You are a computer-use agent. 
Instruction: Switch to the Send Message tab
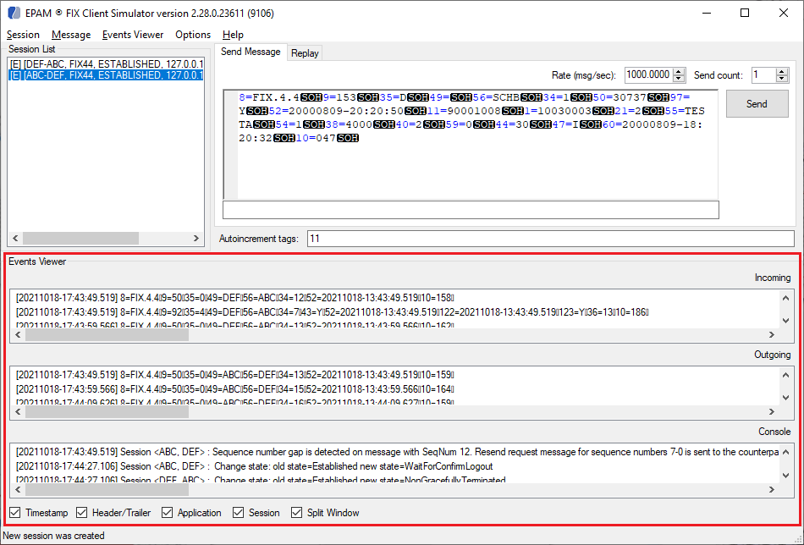point(251,52)
